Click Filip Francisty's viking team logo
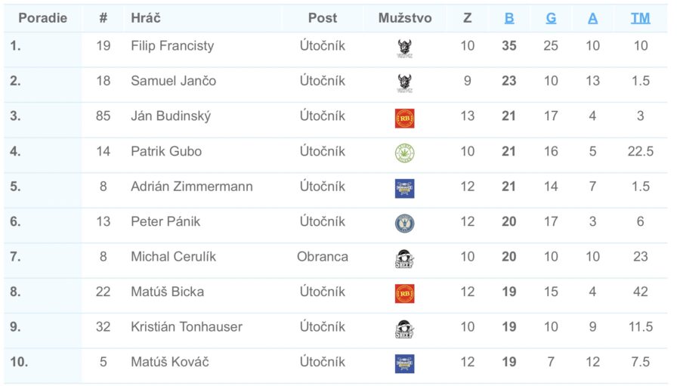680x386 pixels. 405,48
